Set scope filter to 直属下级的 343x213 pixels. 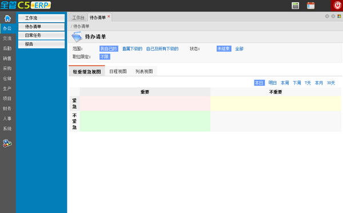[x=133, y=49]
